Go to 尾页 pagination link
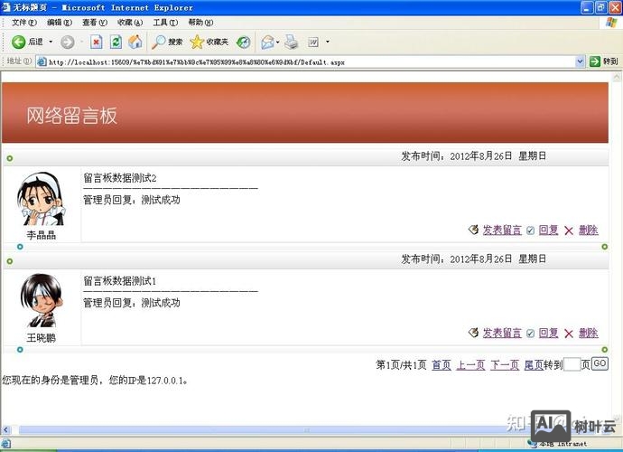The width and height of the screenshot is (623, 452). pos(534,365)
